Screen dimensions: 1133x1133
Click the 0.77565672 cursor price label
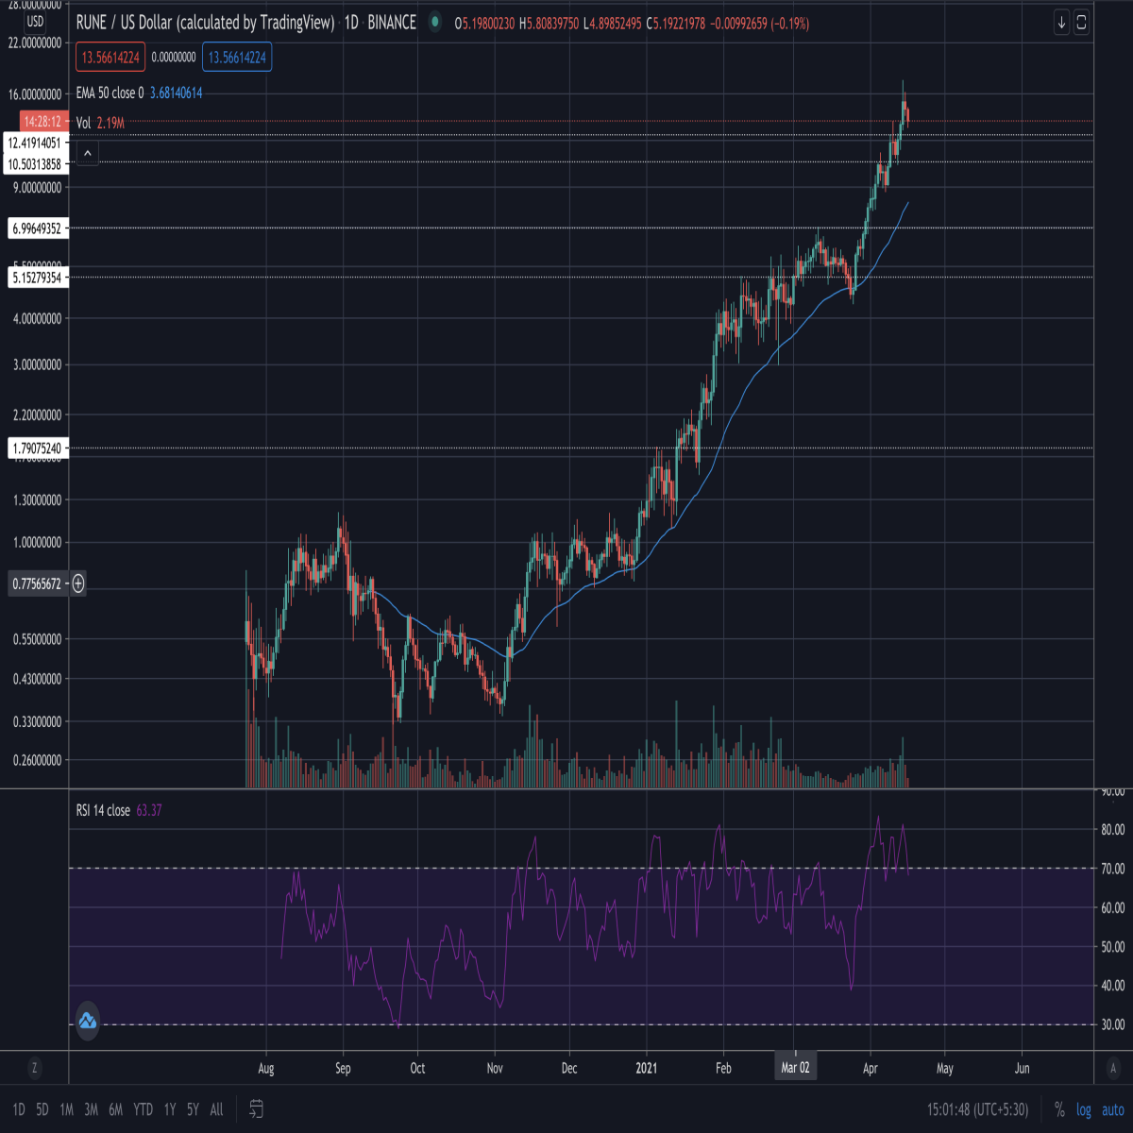pyautogui.click(x=37, y=583)
